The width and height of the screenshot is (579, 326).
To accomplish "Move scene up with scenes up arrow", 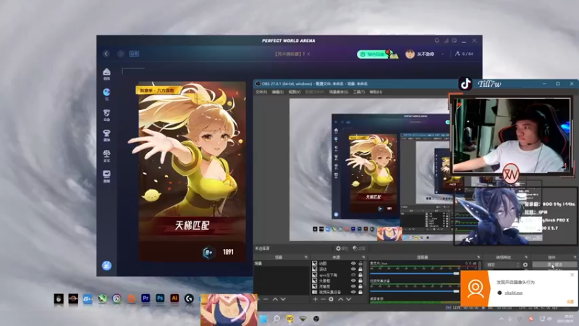I will (x=275, y=299).
